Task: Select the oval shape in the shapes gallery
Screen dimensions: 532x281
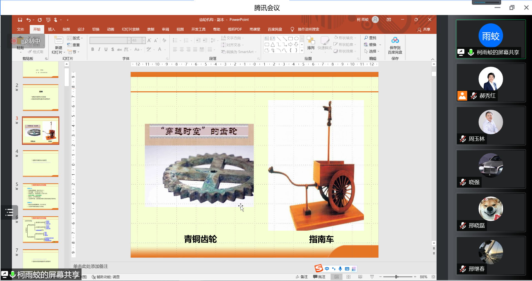Action: 296,39
